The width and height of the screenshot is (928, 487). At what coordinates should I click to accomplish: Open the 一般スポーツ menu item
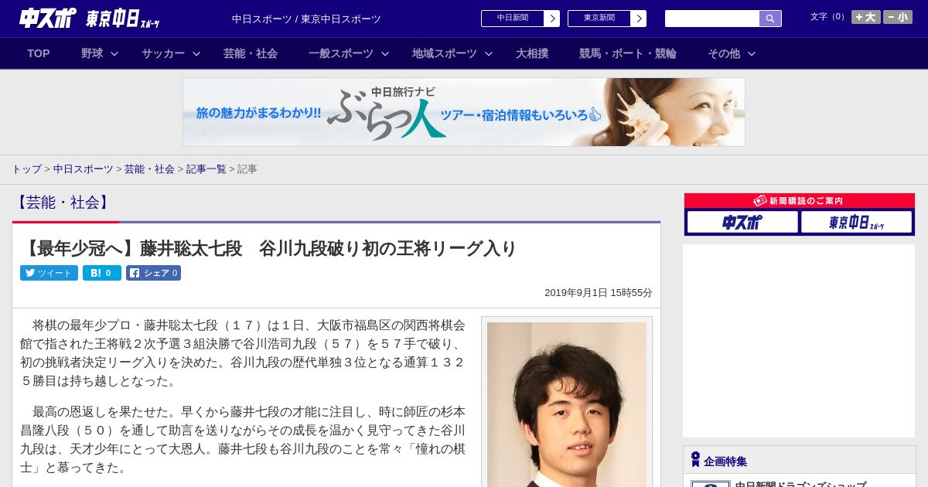click(341, 53)
